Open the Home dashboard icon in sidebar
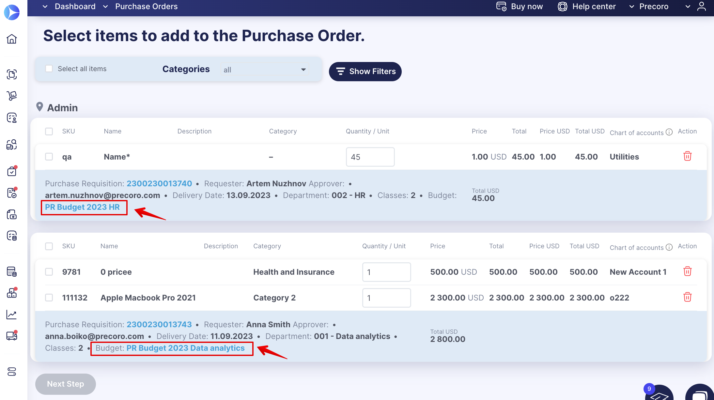The image size is (714, 400). [x=12, y=39]
